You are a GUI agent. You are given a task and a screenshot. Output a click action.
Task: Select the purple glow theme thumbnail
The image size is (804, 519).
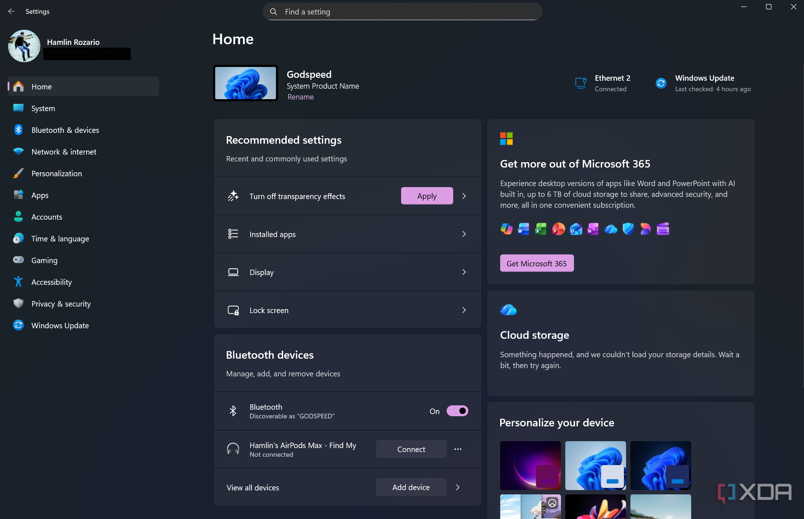click(x=531, y=465)
